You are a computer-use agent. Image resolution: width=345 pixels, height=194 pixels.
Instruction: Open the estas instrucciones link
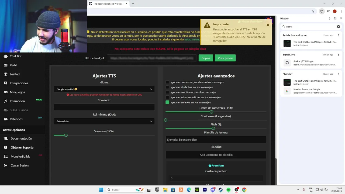192,40
